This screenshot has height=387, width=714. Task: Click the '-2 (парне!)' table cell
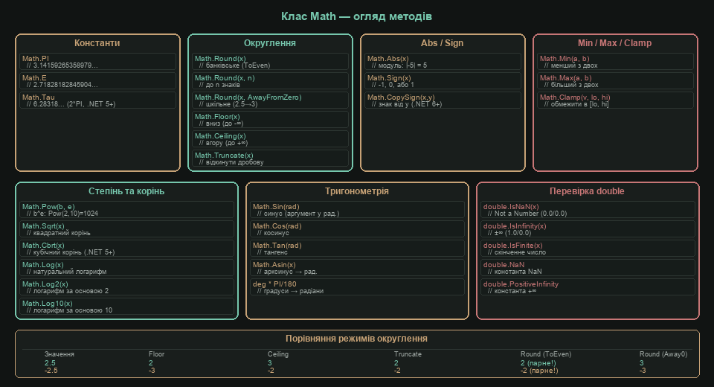539,371
